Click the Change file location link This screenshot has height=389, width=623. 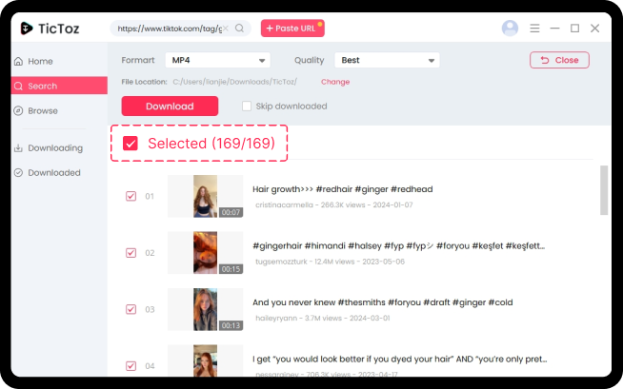[x=335, y=83]
